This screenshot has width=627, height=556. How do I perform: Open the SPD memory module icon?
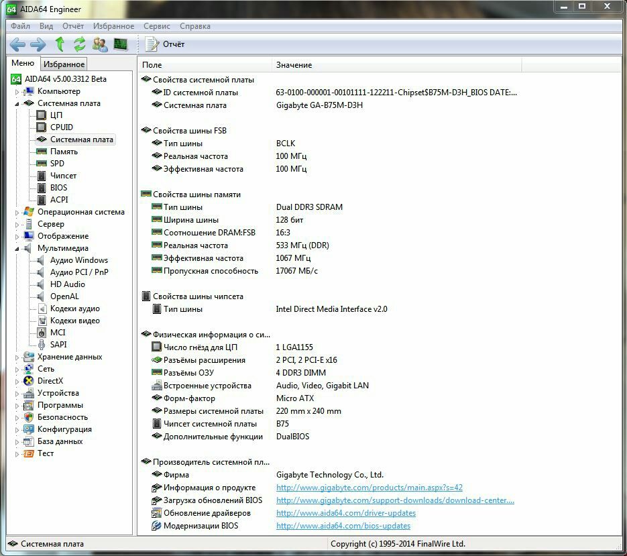41,164
